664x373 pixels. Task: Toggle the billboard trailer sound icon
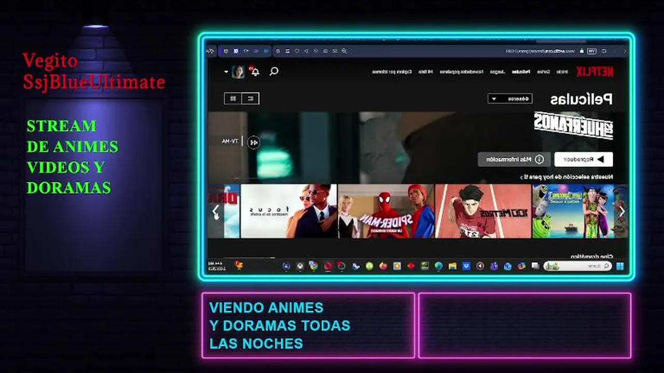(253, 141)
